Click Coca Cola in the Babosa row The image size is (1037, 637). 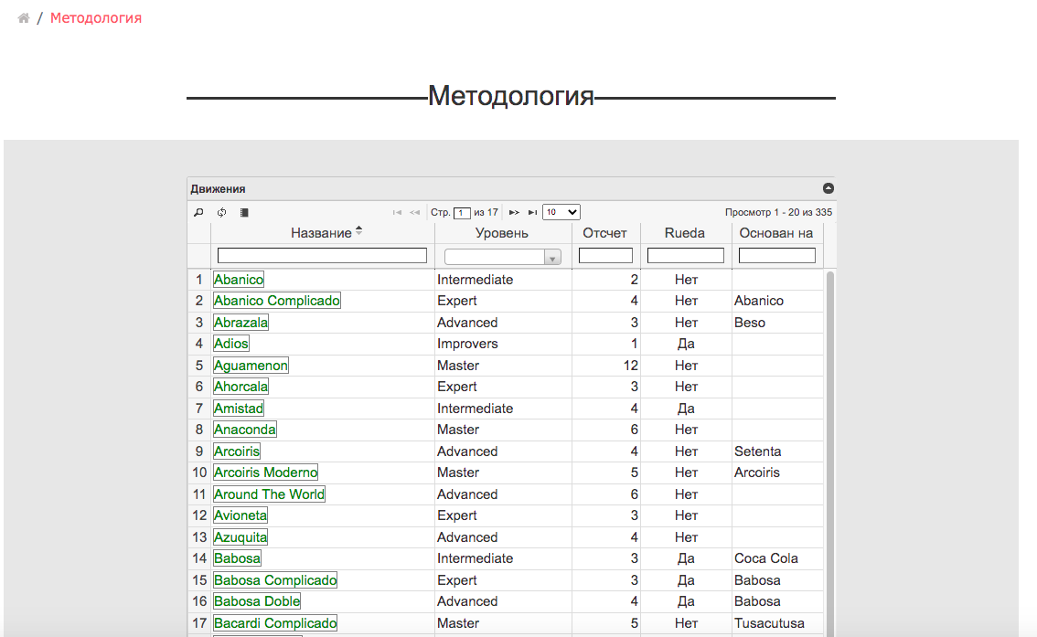pos(765,558)
